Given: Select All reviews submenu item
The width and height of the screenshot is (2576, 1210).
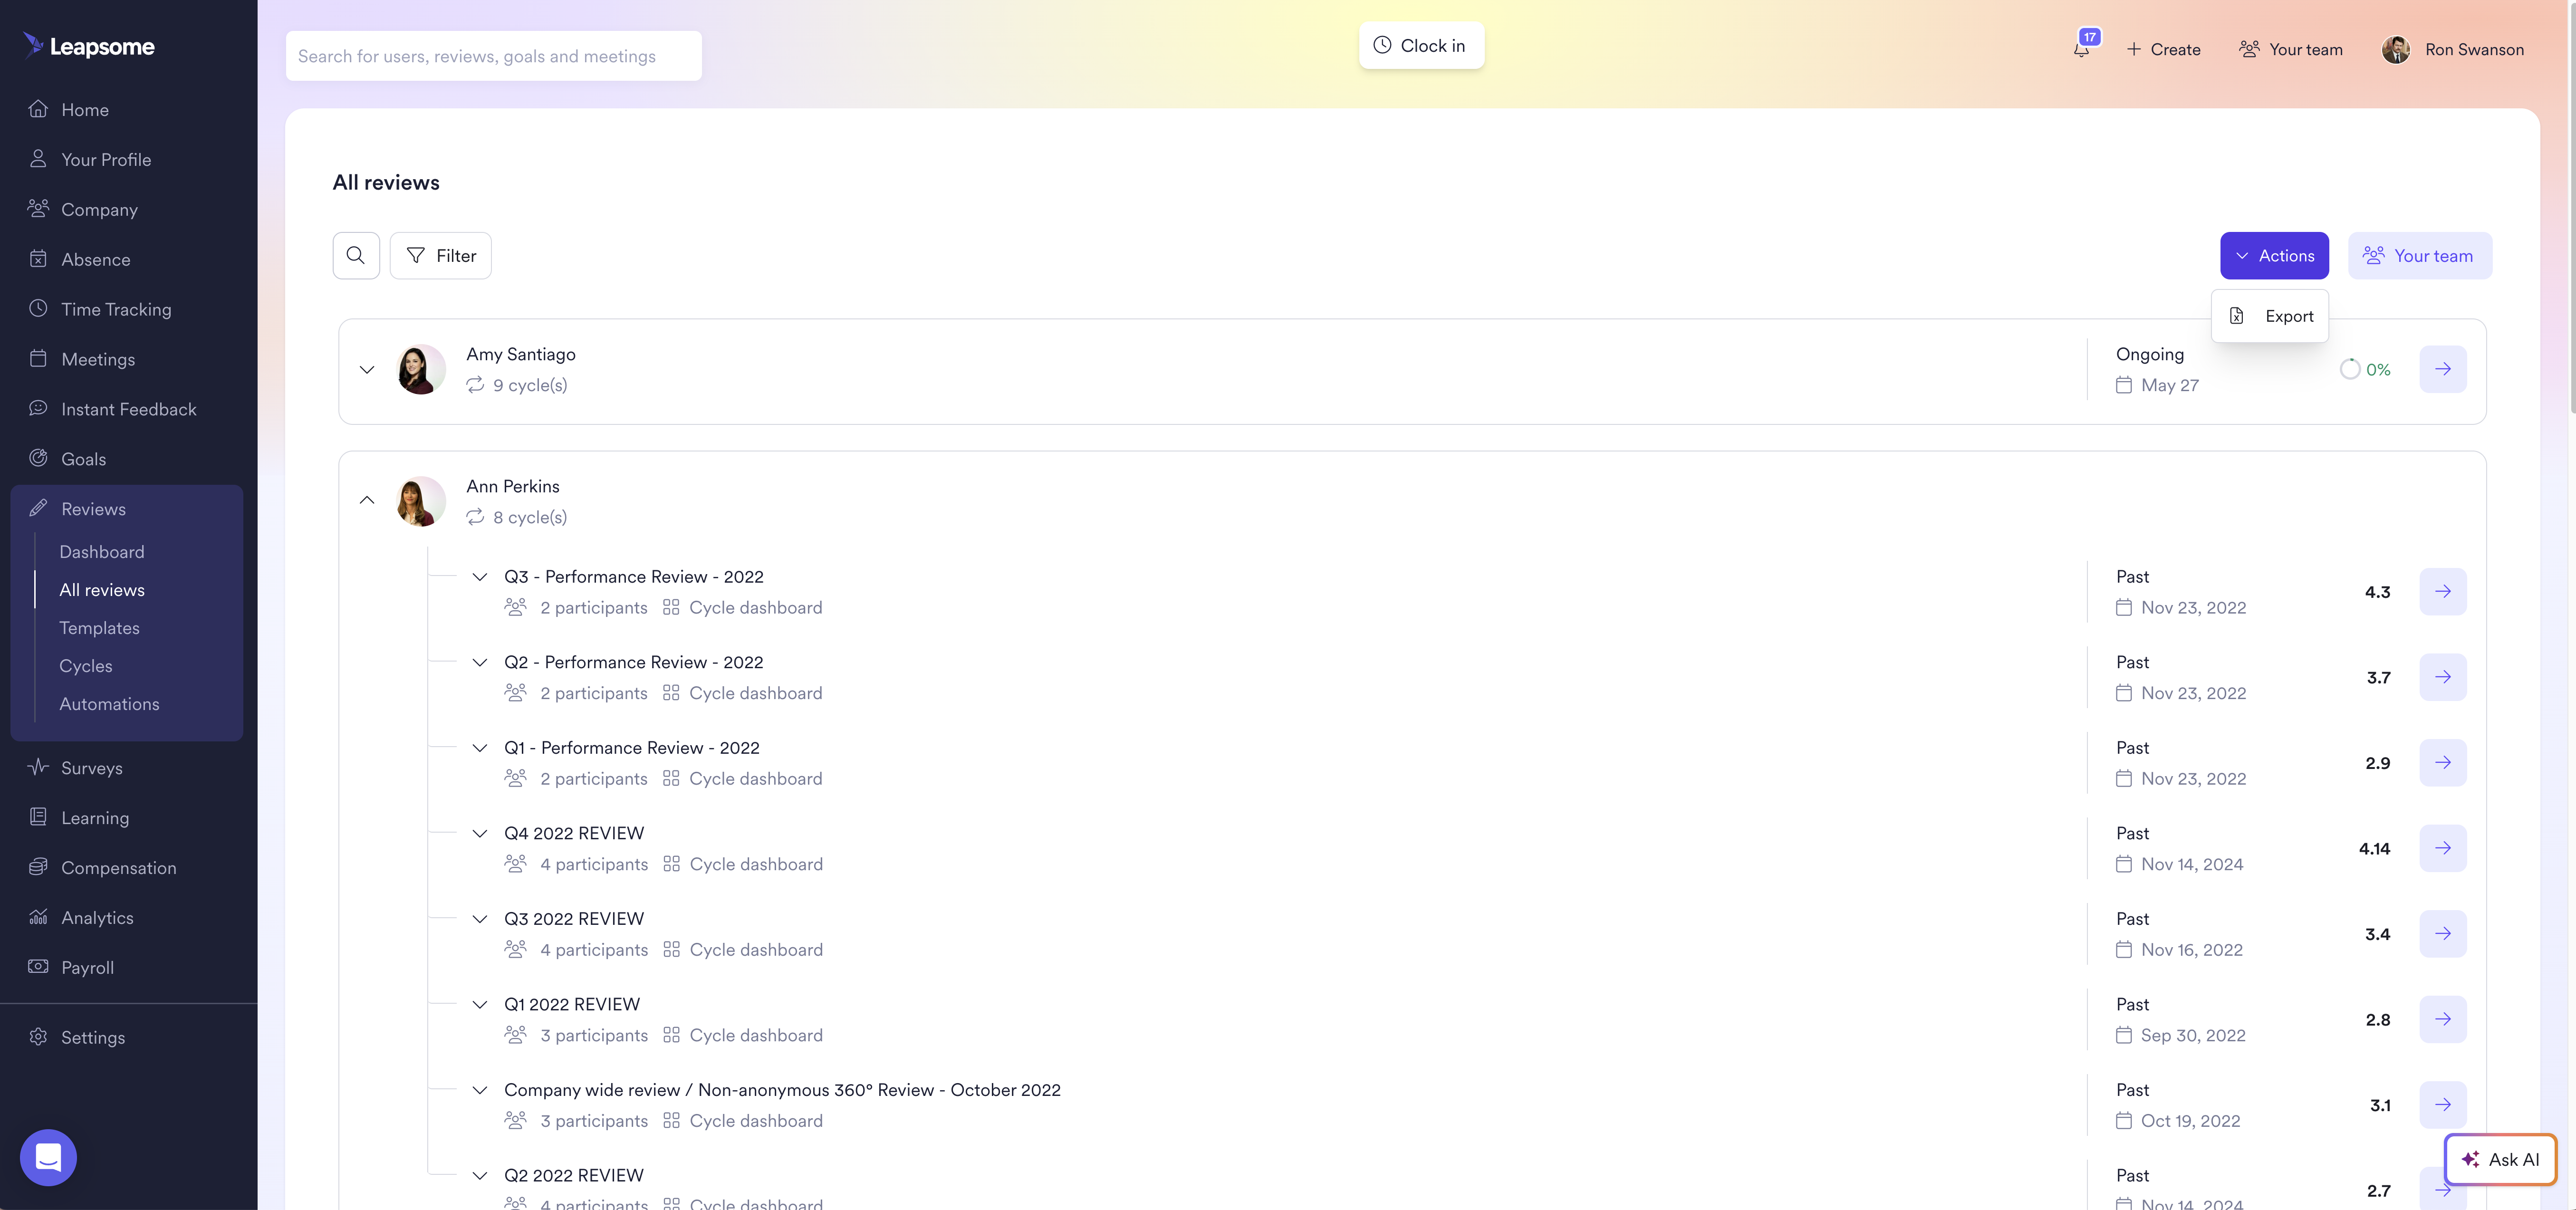Looking at the screenshot, I should click(x=102, y=590).
